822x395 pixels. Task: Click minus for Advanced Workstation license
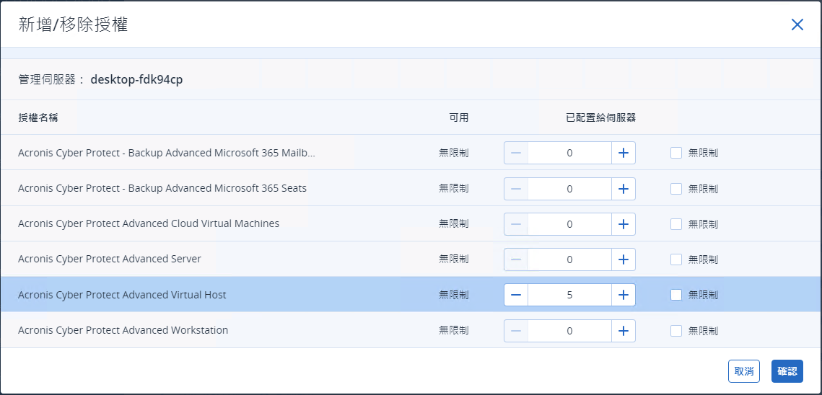516,331
